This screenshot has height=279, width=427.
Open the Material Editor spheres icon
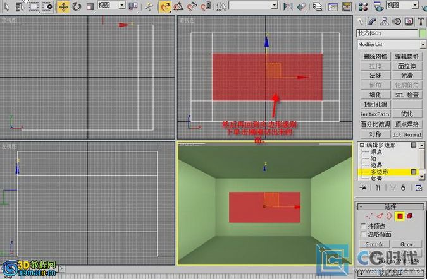click(x=363, y=6)
